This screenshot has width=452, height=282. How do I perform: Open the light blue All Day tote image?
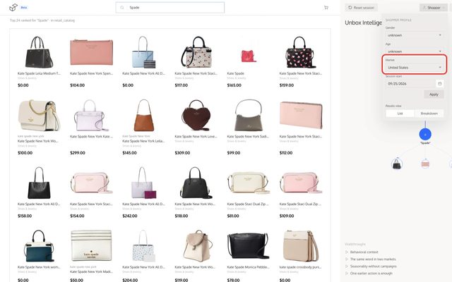(144, 52)
